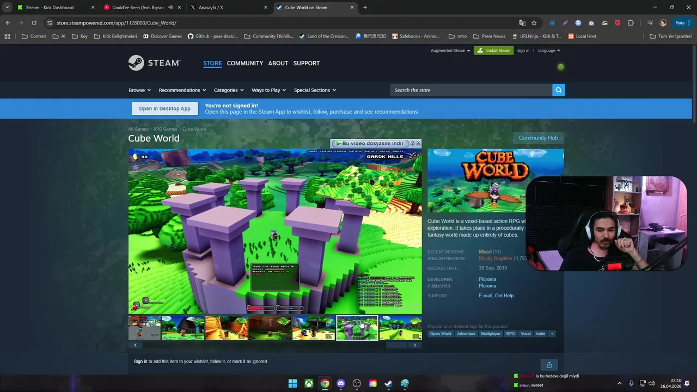Click the camera screenshot extension icon
Viewport: 697px width, 392px height.
tap(591, 23)
